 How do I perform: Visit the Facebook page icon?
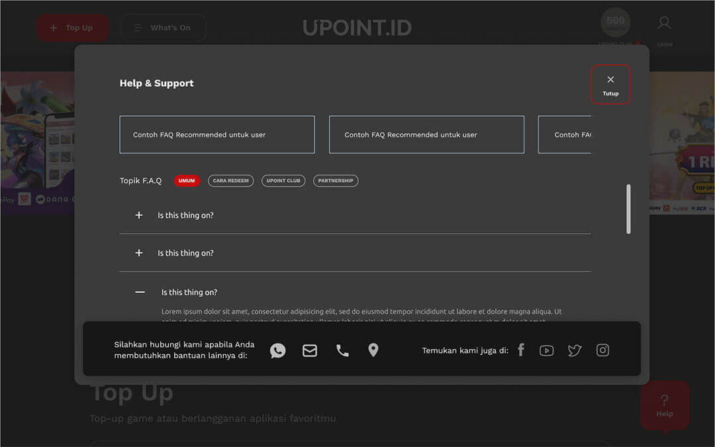[521, 350]
